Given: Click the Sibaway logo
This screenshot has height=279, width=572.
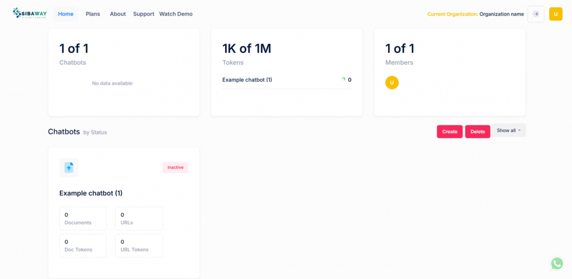Looking at the screenshot, I should pos(30,13).
